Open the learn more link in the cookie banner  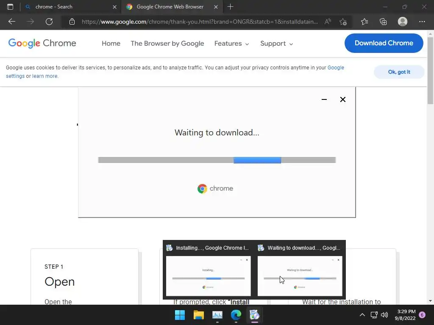pyautogui.click(x=45, y=76)
